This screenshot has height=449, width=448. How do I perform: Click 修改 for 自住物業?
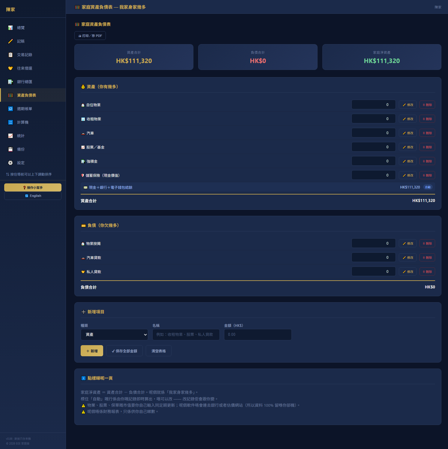pyautogui.click(x=408, y=105)
